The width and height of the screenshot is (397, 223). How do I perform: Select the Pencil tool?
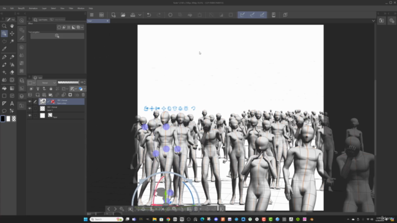click(12, 57)
